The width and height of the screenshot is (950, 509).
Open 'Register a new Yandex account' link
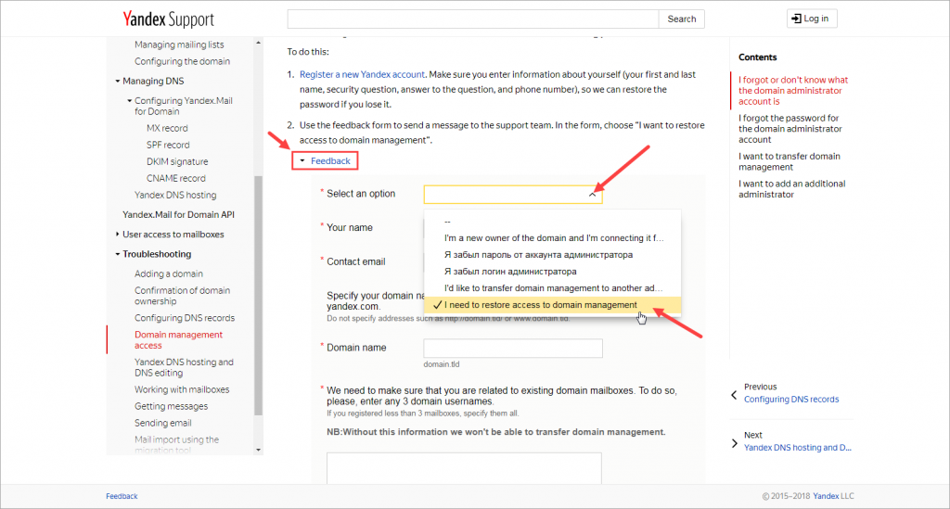(362, 74)
